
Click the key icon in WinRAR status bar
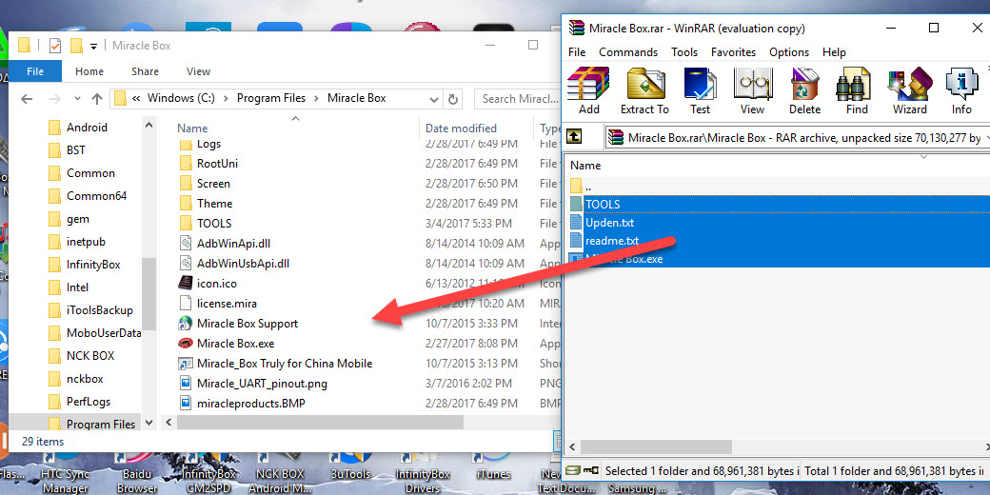coord(591,470)
